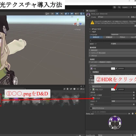This screenshot has width=136, height=136.
Task: Select the 簡易設定 tab
Action: tap(96, 37)
